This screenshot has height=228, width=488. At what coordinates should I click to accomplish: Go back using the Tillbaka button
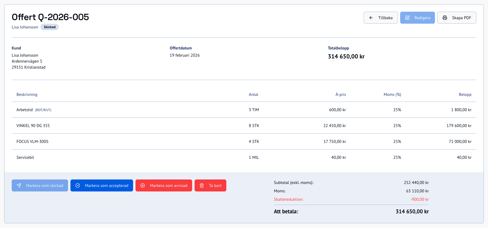coord(381,18)
